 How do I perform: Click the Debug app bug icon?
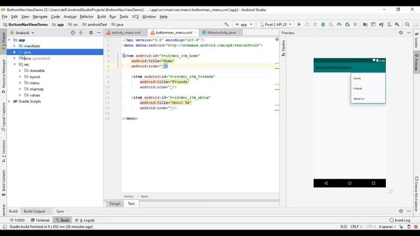(x=323, y=24)
